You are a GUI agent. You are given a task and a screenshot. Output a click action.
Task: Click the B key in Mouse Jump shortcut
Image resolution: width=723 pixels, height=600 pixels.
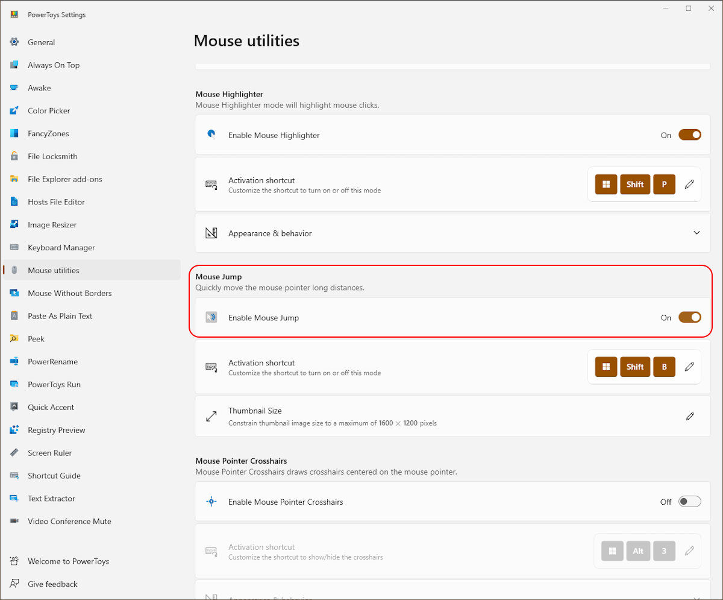click(664, 367)
